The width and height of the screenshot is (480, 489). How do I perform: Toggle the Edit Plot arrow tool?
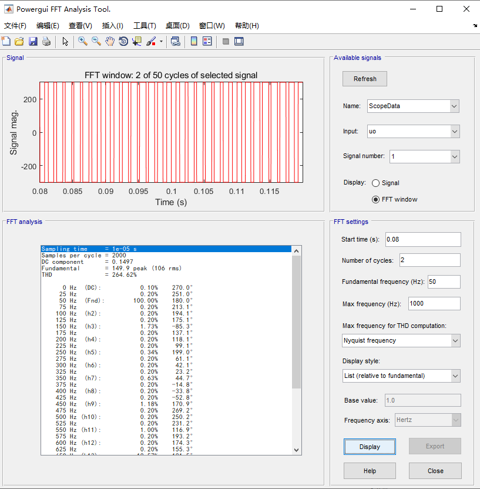[65, 41]
